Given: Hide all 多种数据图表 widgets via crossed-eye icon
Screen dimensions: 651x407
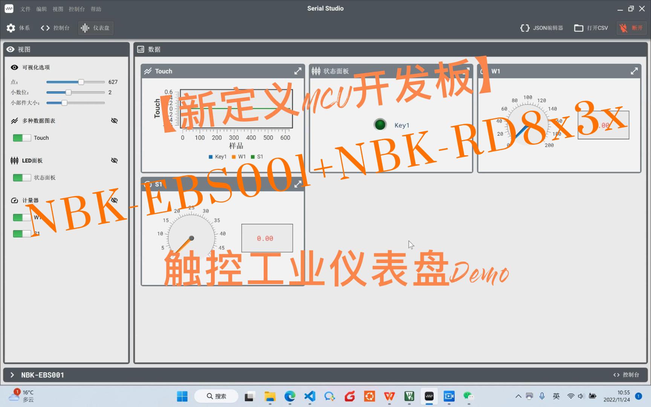Looking at the screenshot, I should [x=115, y=121].
